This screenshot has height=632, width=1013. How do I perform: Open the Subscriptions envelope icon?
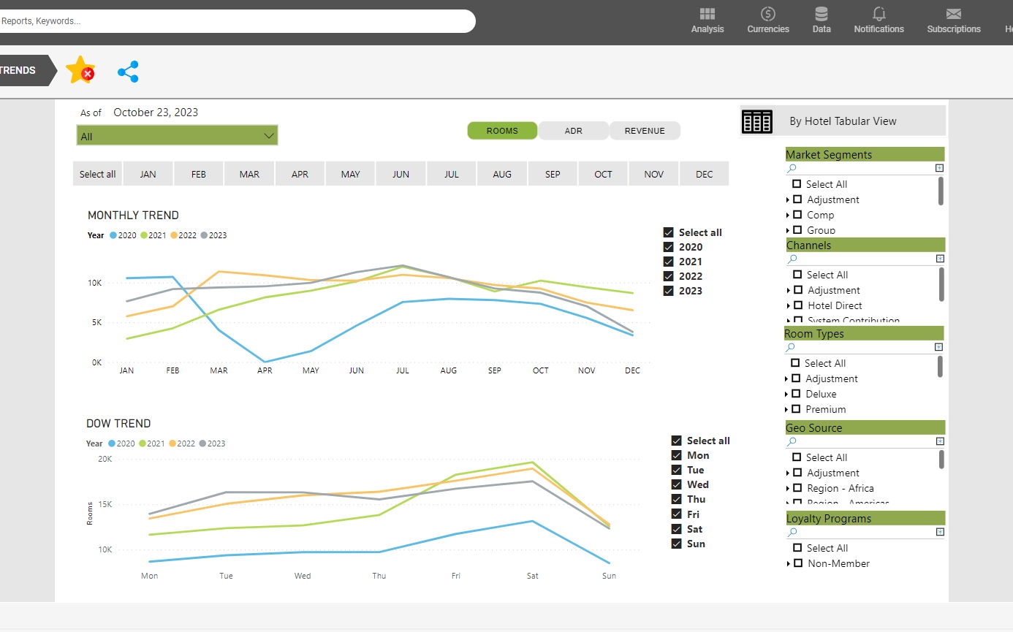pos(953,14)
